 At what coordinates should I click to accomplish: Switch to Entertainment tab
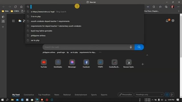click(81, 95)
